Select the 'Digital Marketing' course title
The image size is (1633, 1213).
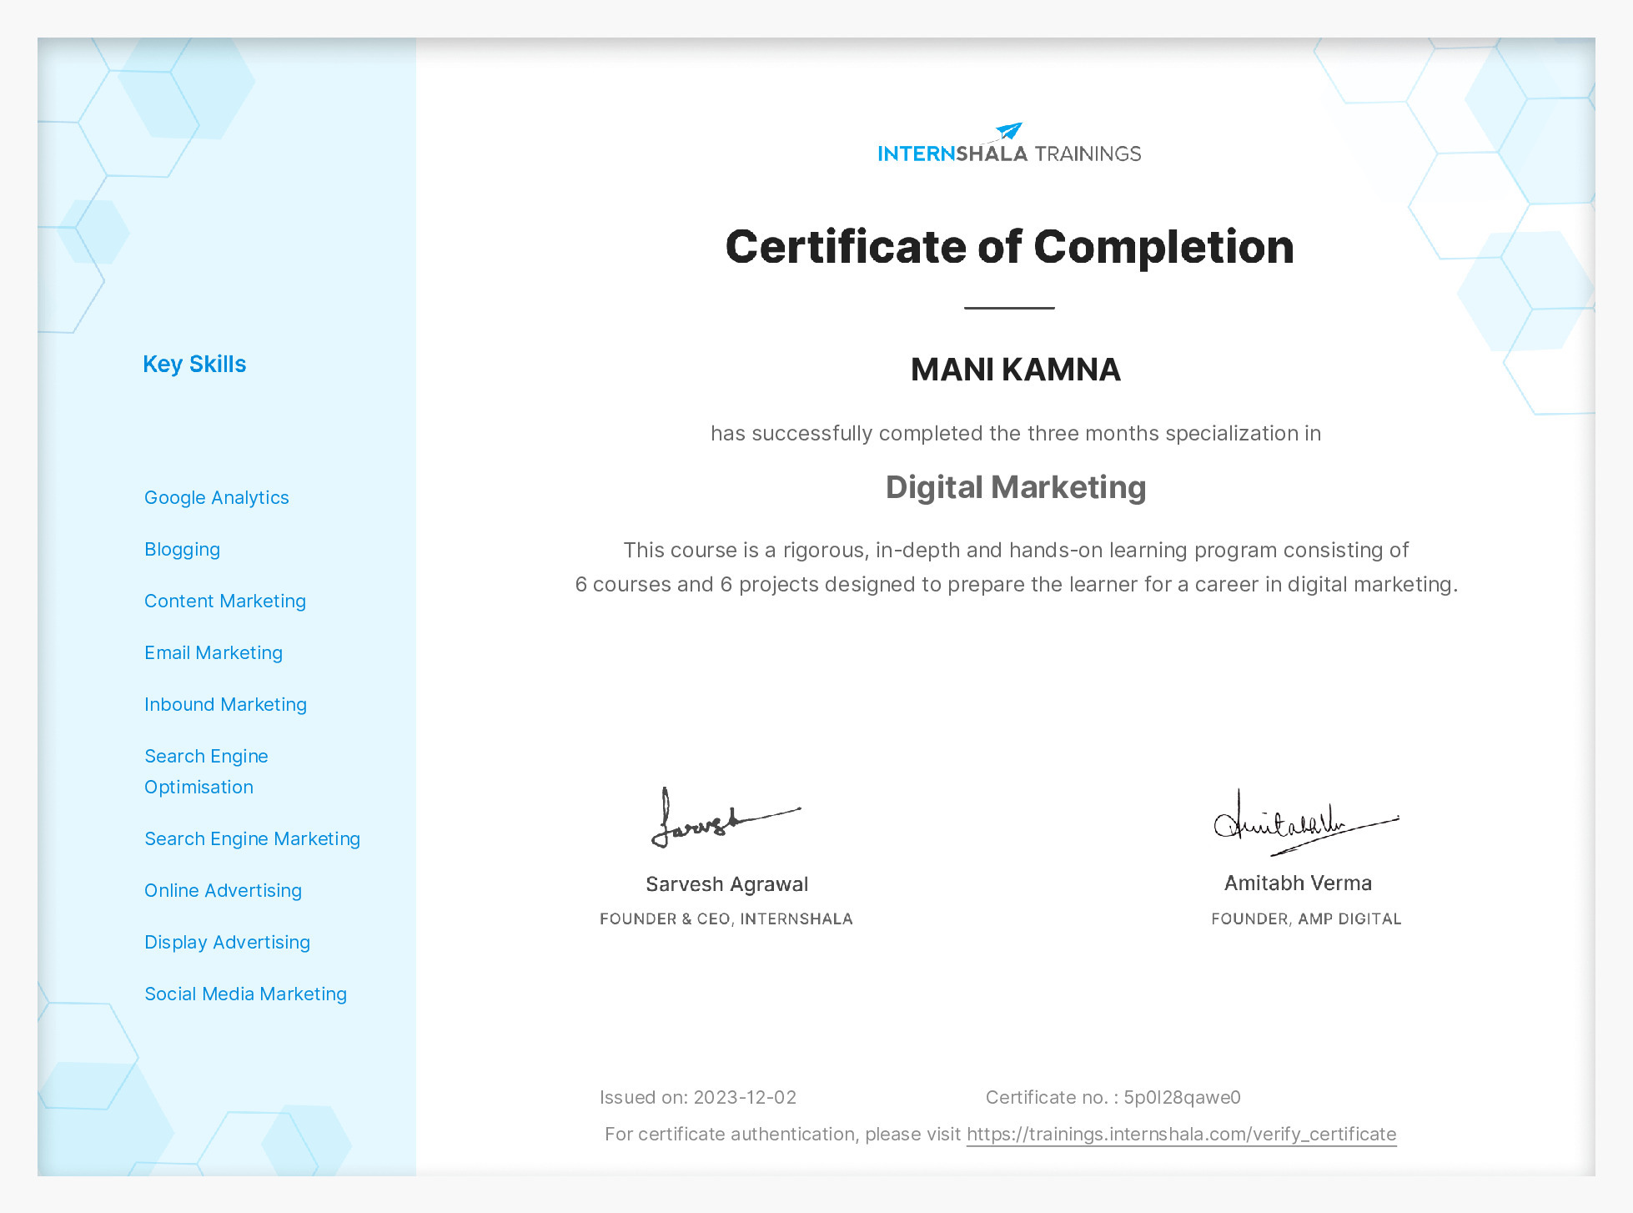pyautogui.click(x=1016, y=487)
